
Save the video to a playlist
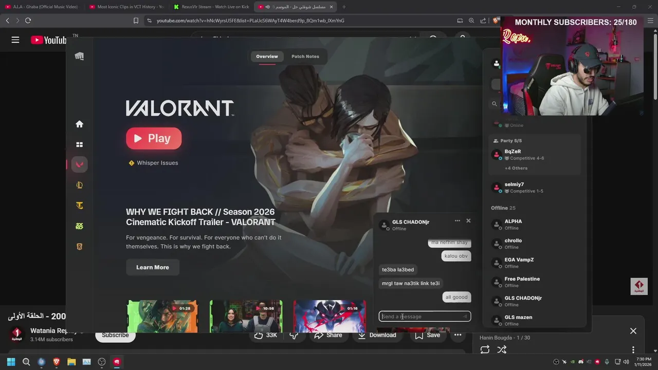(428, 335)
